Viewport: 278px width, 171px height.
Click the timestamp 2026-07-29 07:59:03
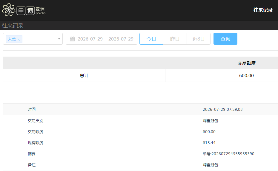click(222, 109)
